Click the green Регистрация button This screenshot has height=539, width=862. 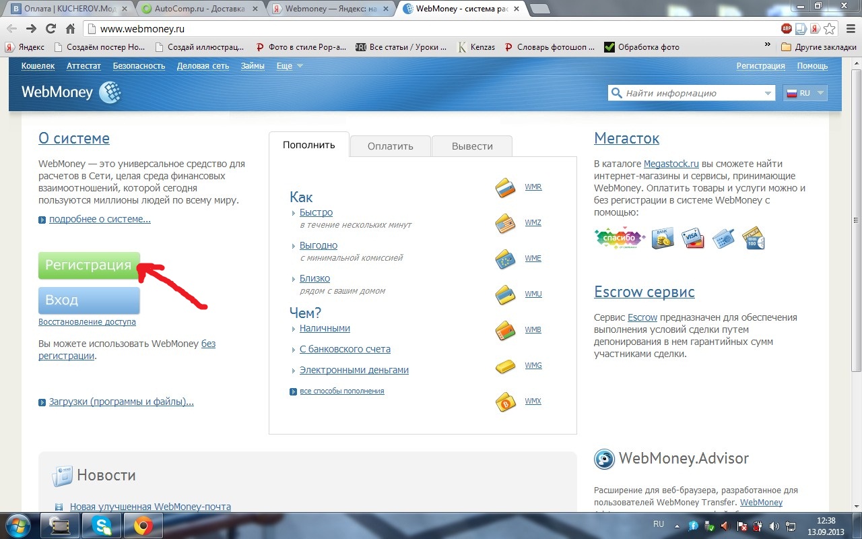click(x=89, y=265)
